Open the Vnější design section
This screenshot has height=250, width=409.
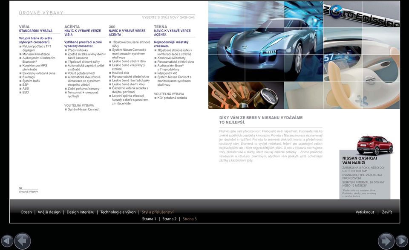pyautogui.click(x=49, y=212)
